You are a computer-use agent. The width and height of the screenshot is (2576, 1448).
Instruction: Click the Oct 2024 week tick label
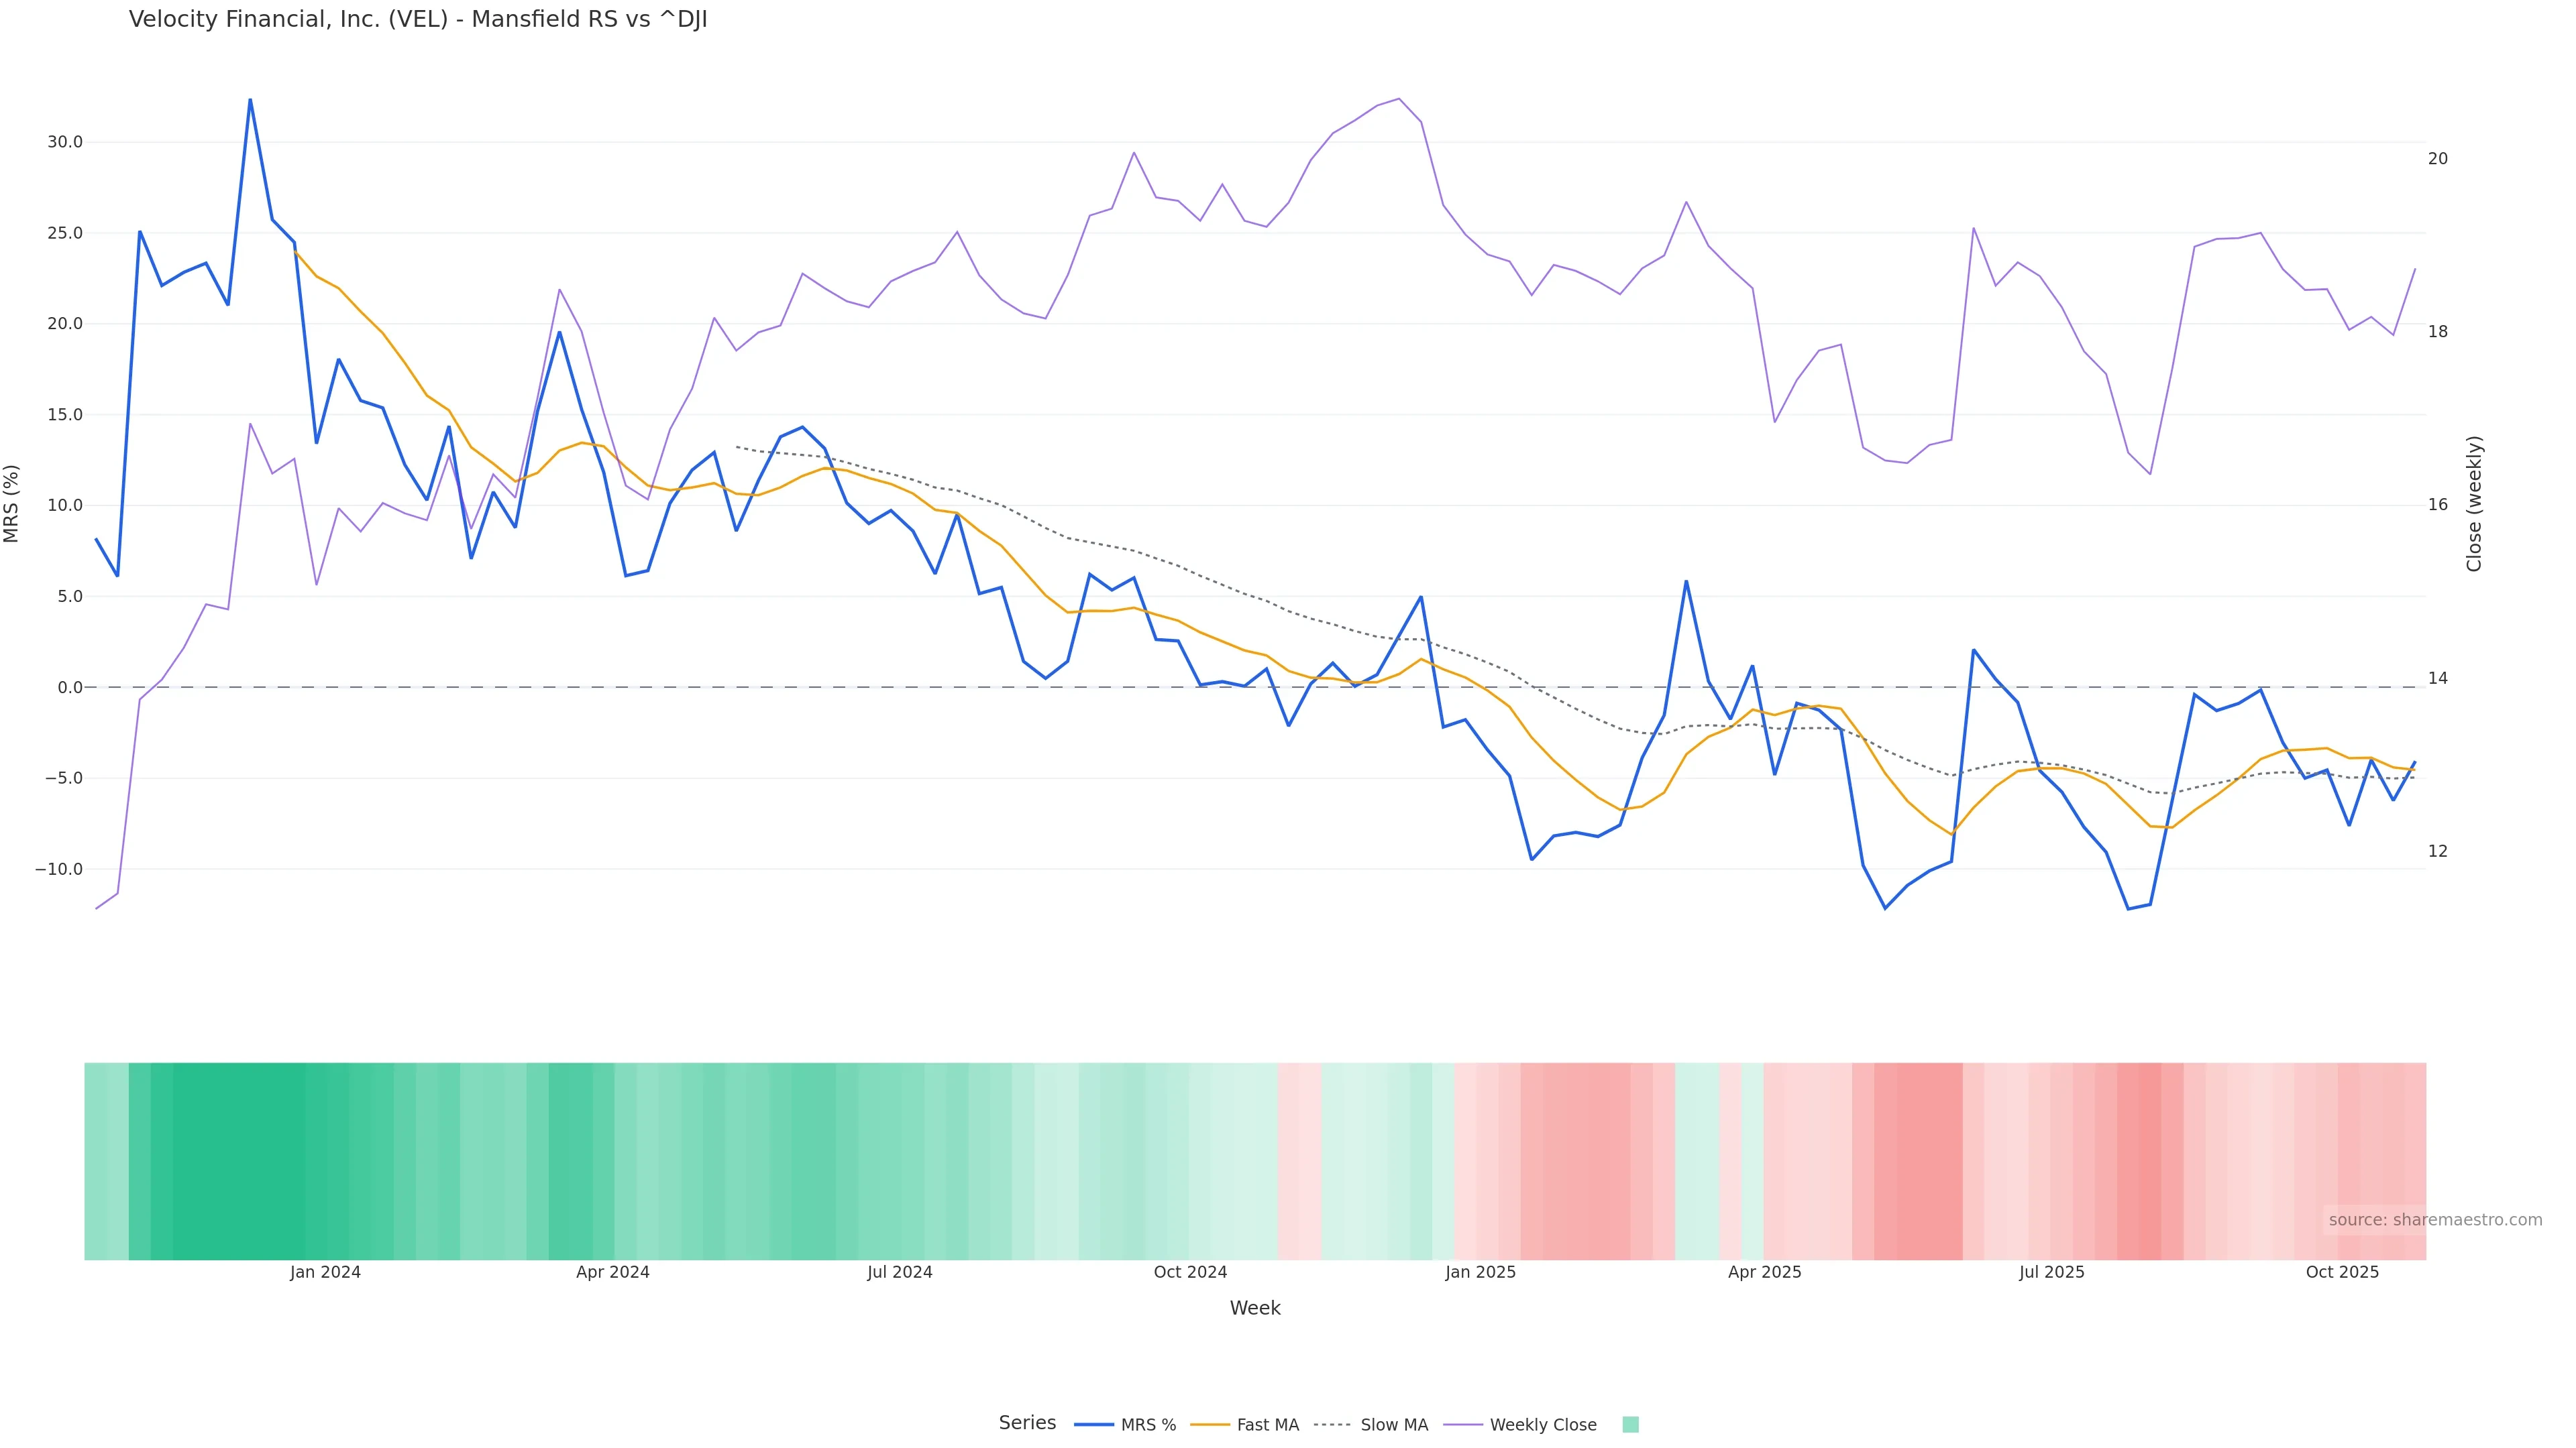(x=1189, y=1272)
